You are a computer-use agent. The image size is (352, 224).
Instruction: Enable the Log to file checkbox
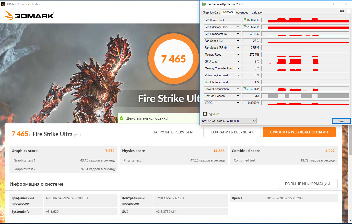click(x=205, y=114)
